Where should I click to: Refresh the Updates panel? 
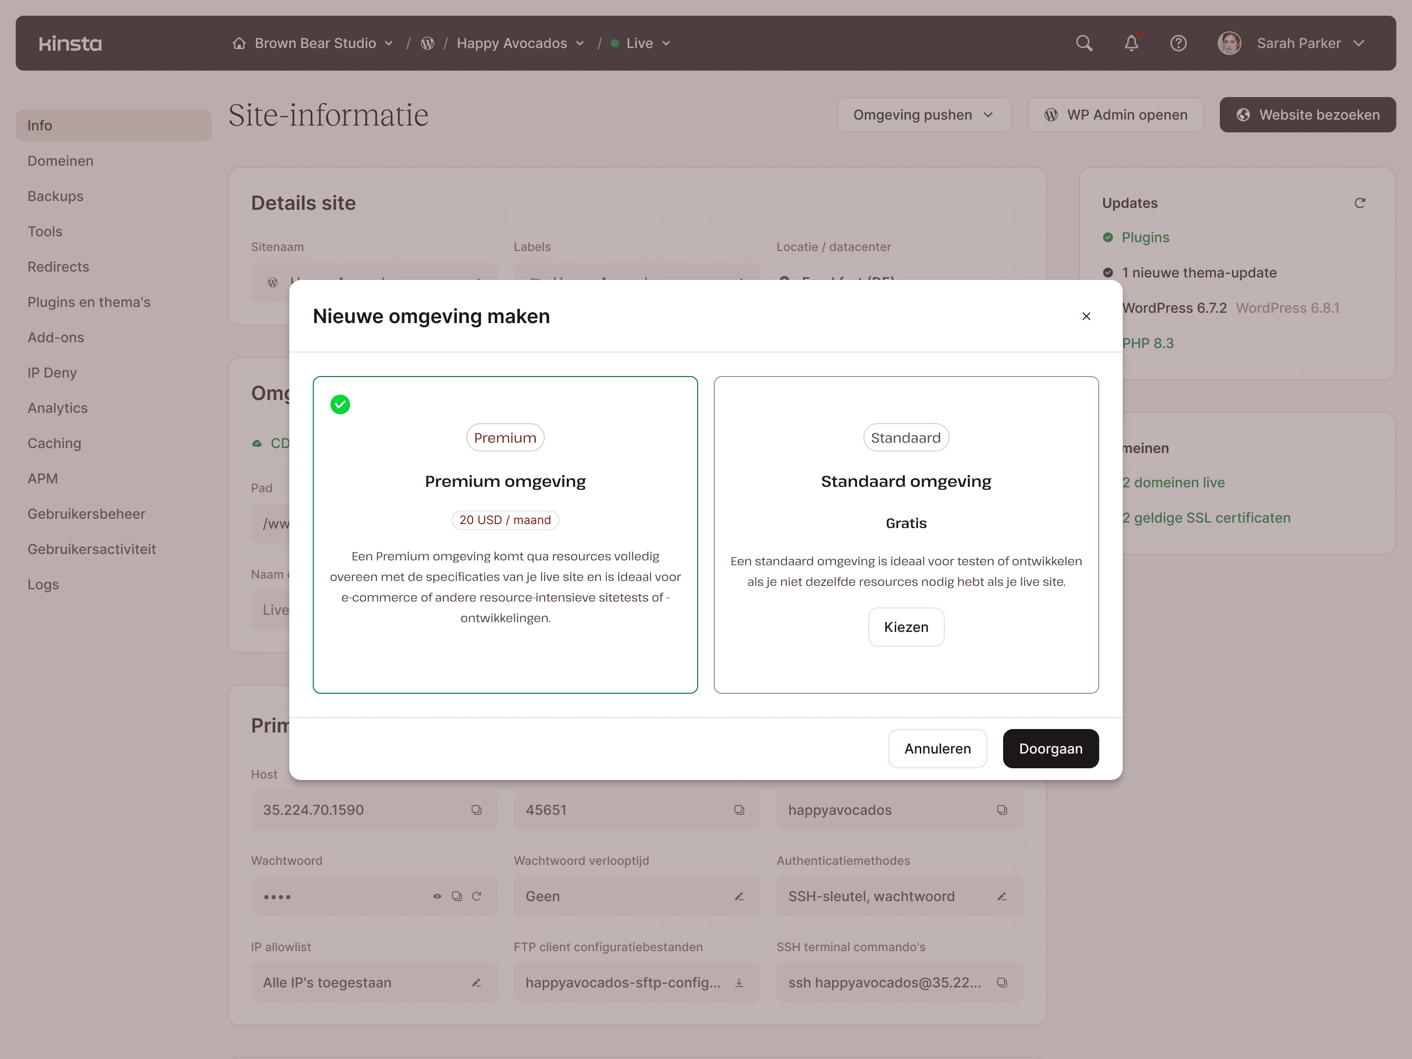1360,203
